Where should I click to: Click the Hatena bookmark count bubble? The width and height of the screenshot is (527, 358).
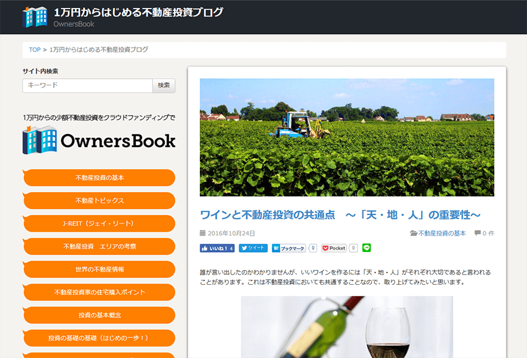click(313, 248)
